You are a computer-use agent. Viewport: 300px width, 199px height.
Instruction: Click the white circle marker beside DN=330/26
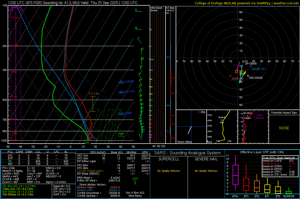[248, 76]
